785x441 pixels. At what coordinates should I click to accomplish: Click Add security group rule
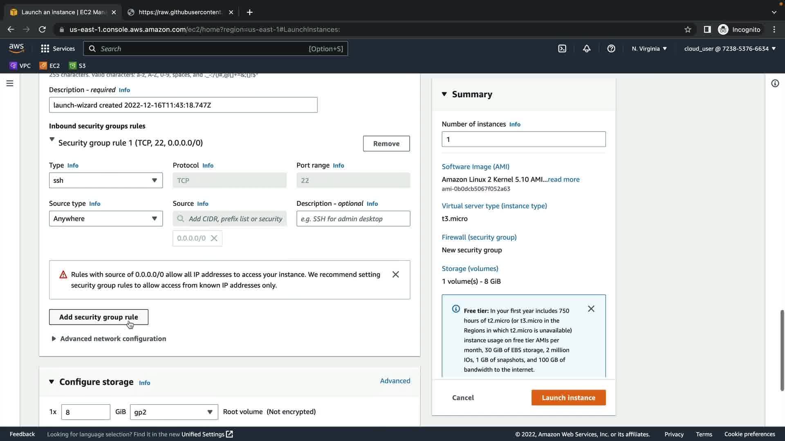pyautogui.click(x=99, y=317)
